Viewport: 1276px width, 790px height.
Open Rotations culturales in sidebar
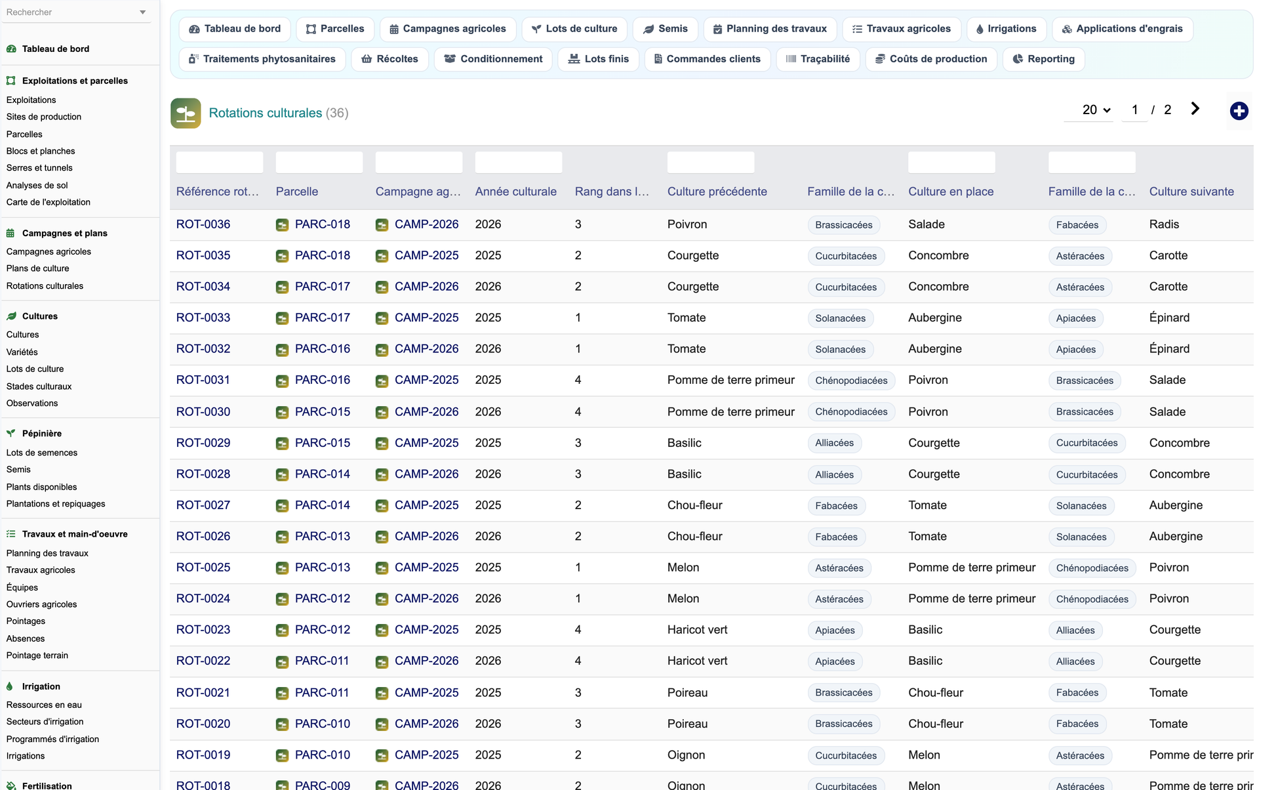point(45,286)
